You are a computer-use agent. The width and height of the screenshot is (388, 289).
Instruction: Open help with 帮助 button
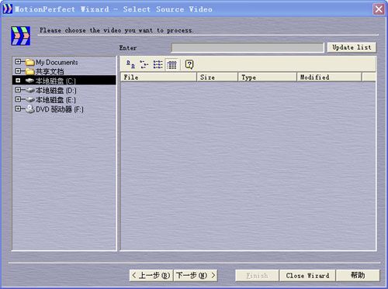click(358, 276)
